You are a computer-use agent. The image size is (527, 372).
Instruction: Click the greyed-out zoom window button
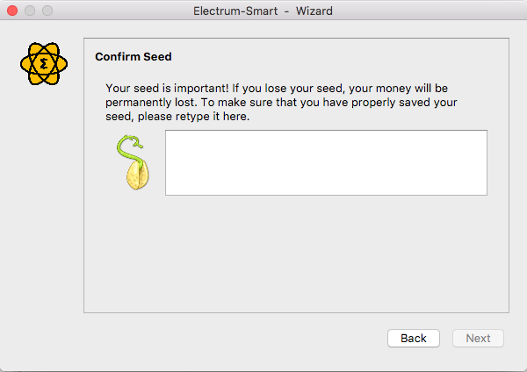[47, 11]
